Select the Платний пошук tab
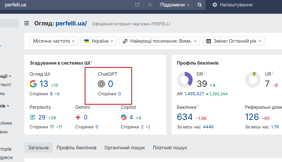Image resolution: width=282 pixels, height=162 pixels. coord(170,148)
